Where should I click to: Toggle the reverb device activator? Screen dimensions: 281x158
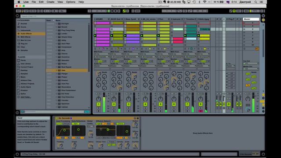coord(57,118)
